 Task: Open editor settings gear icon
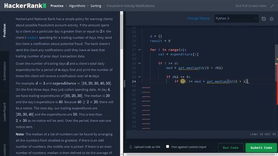coord(271,19)
